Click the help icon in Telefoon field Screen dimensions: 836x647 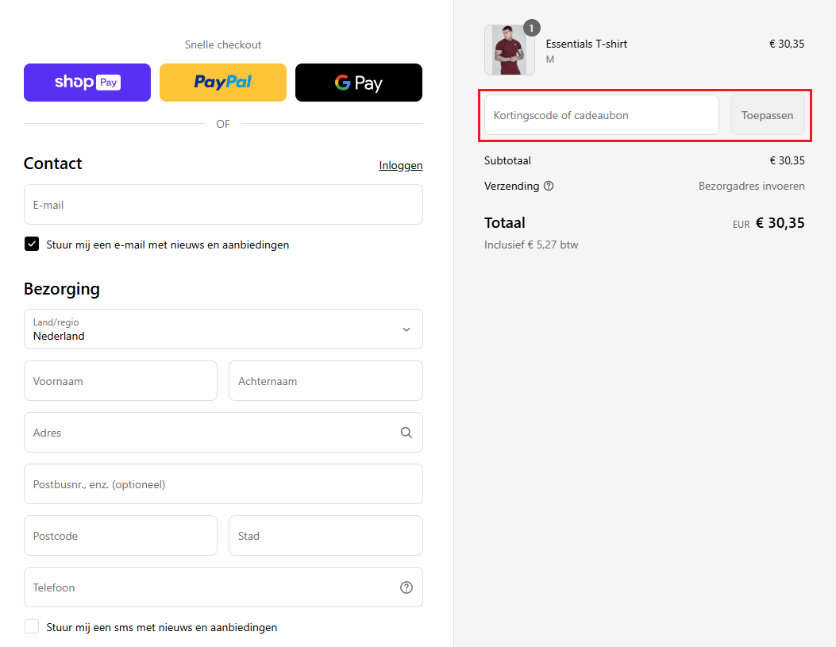click(x=406, y=587)
